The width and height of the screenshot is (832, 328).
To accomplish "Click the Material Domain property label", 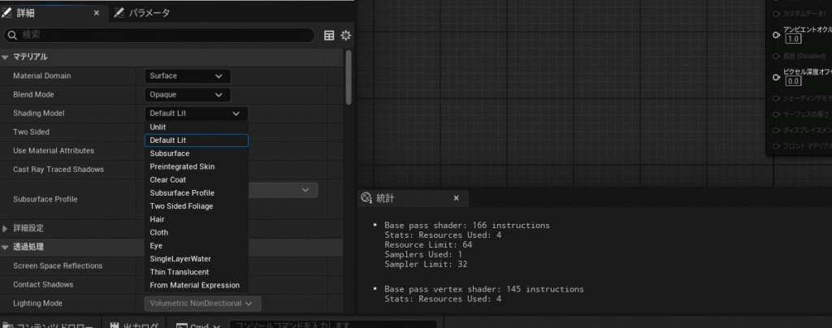I will coord(42,76).
